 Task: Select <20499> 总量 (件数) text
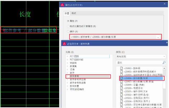pos(134,85)
